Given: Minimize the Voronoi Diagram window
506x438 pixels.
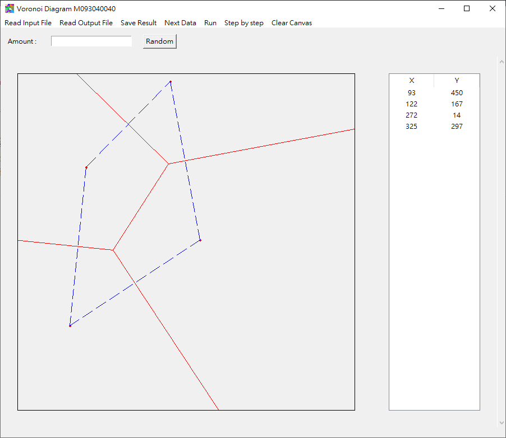Looking at the screenshot, I should pos(441,9).
